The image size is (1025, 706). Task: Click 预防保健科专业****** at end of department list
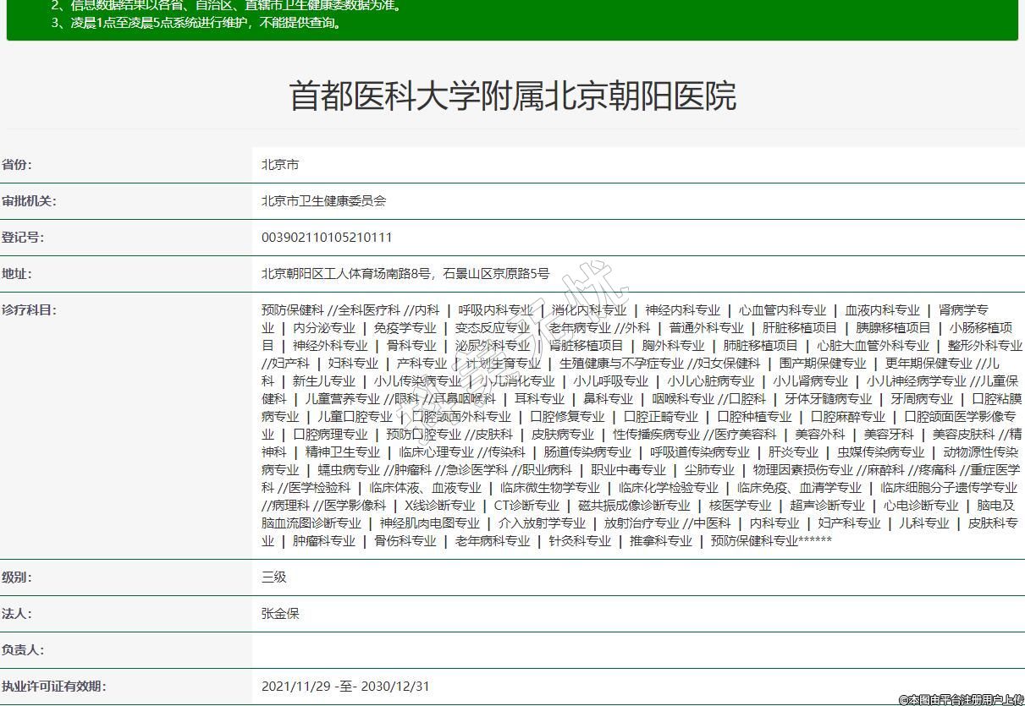tap(771, 541)
